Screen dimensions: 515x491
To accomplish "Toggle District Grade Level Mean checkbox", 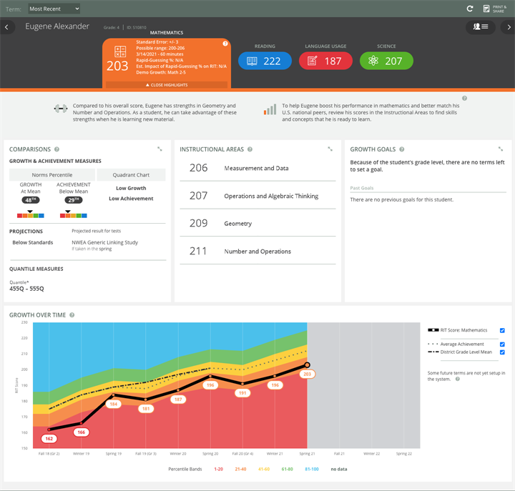I will tap(503, 352).
